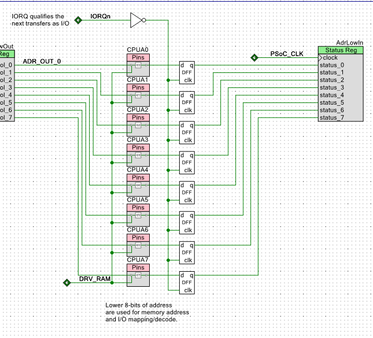Select the DRV_RAM green connector diamond
Viewport: 373px width, 338px height.
67,282
